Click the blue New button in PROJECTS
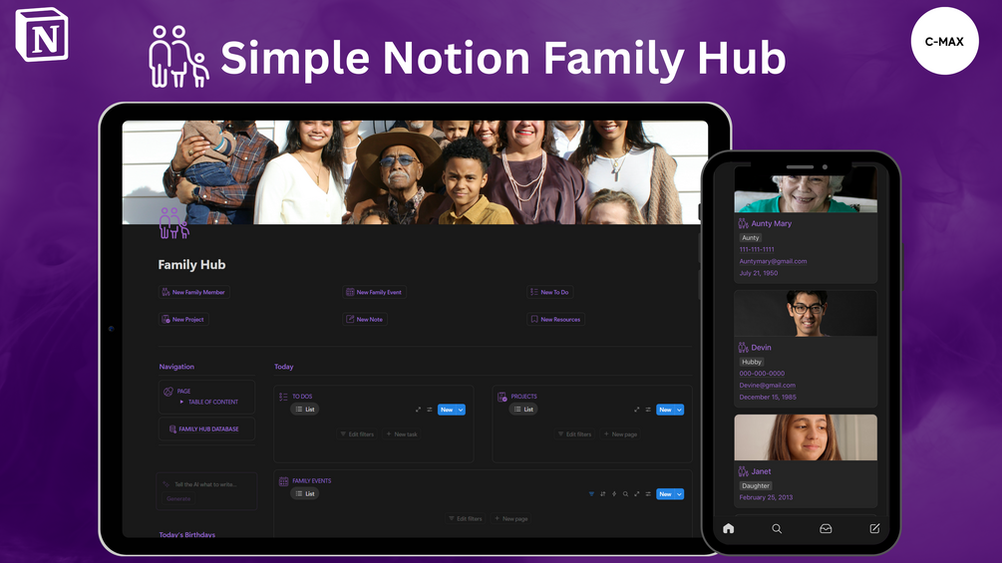Image resolution: width=1002 pixels, height=563 pixels. [x=665, y=410]
